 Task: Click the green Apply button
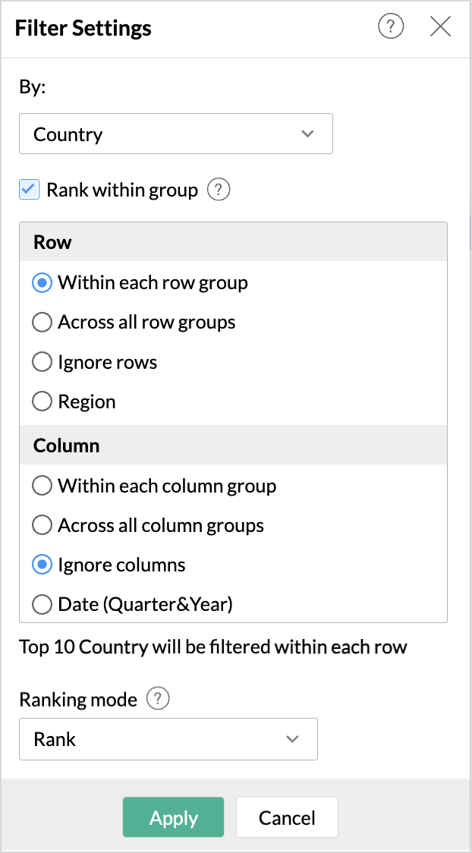click(x=174, y=817)
